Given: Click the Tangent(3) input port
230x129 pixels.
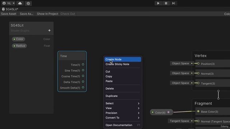Looking at the screenshot, I should pos(198,83).
